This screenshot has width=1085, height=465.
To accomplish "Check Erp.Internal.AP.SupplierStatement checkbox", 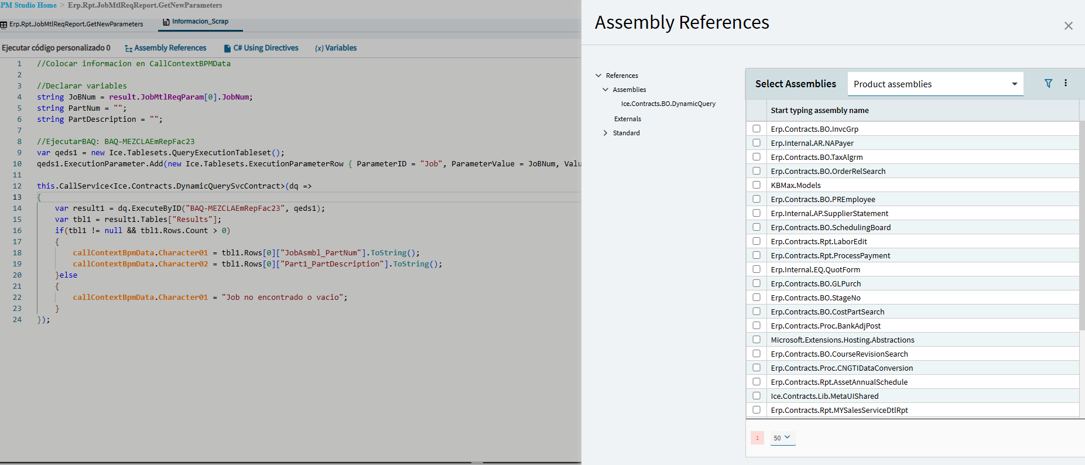I will 757,213.
